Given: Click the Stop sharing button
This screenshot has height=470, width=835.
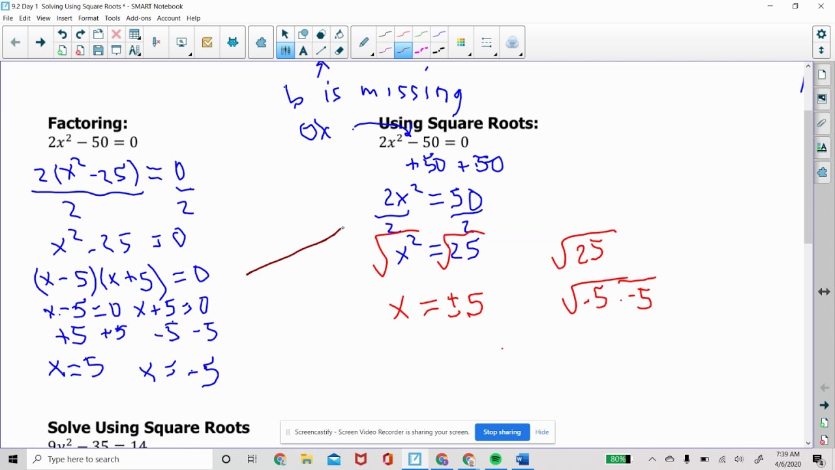Looking at the screenshot, I should (x=502, y=432).
